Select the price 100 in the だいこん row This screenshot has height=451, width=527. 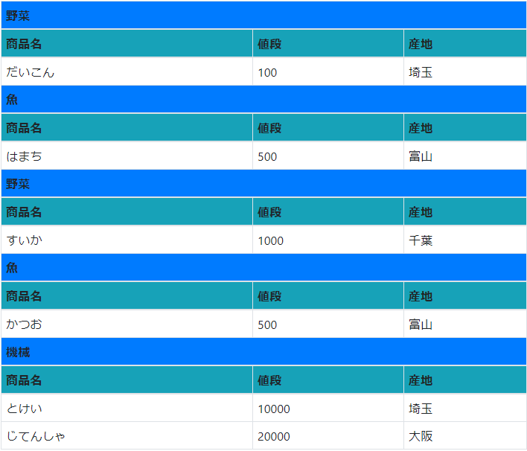(x=267, y=73)
